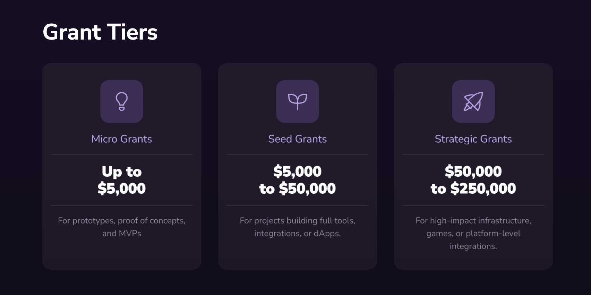
Task: Click the Micro Grants title
Action: click(121, 139)
